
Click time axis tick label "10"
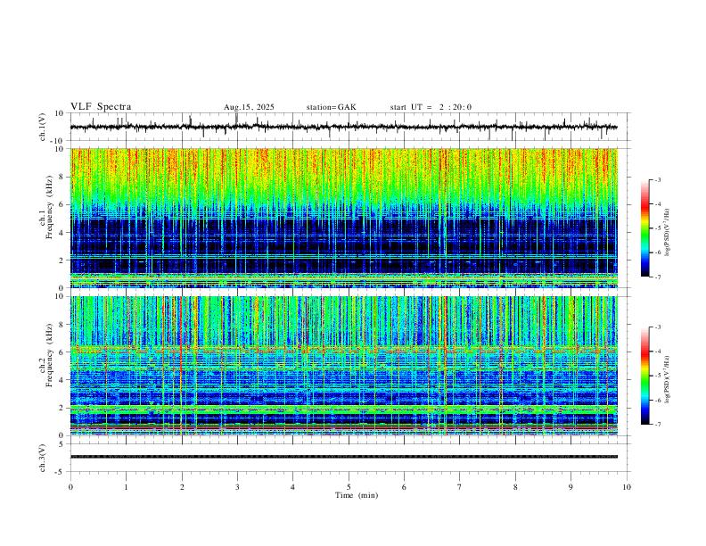click(x=627, y=487)
